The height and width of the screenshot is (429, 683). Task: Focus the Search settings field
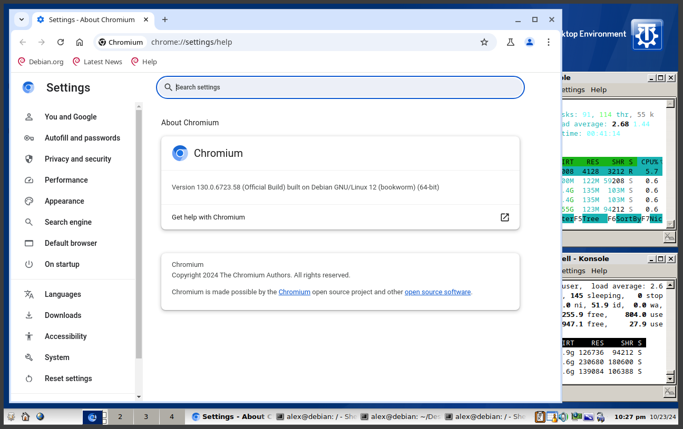340,87
